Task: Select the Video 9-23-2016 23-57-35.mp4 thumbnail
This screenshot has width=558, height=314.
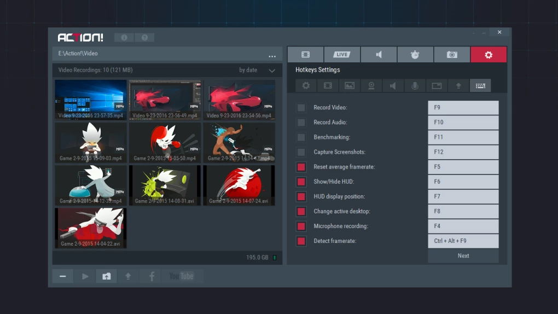Action: point(91,100)
